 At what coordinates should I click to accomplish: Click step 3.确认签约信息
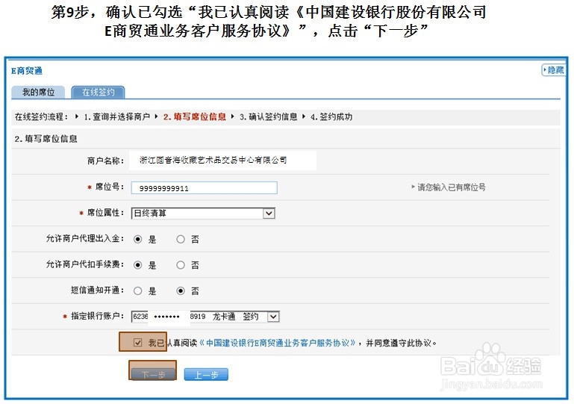[268, 116]
